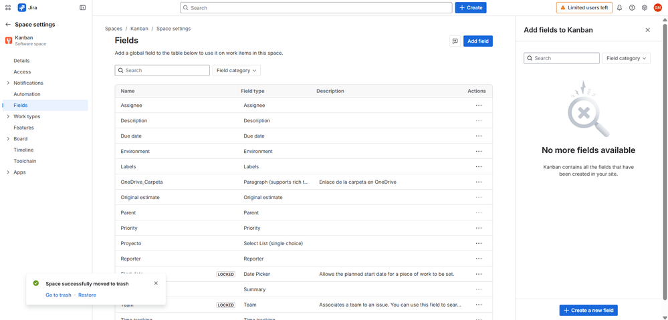
Task: Click the Add field button
Action: pos(478,41)
